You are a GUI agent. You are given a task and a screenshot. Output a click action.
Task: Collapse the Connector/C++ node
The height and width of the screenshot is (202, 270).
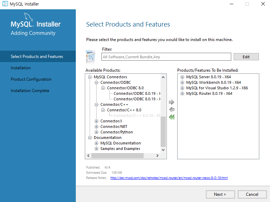click(x=97, y=104)
